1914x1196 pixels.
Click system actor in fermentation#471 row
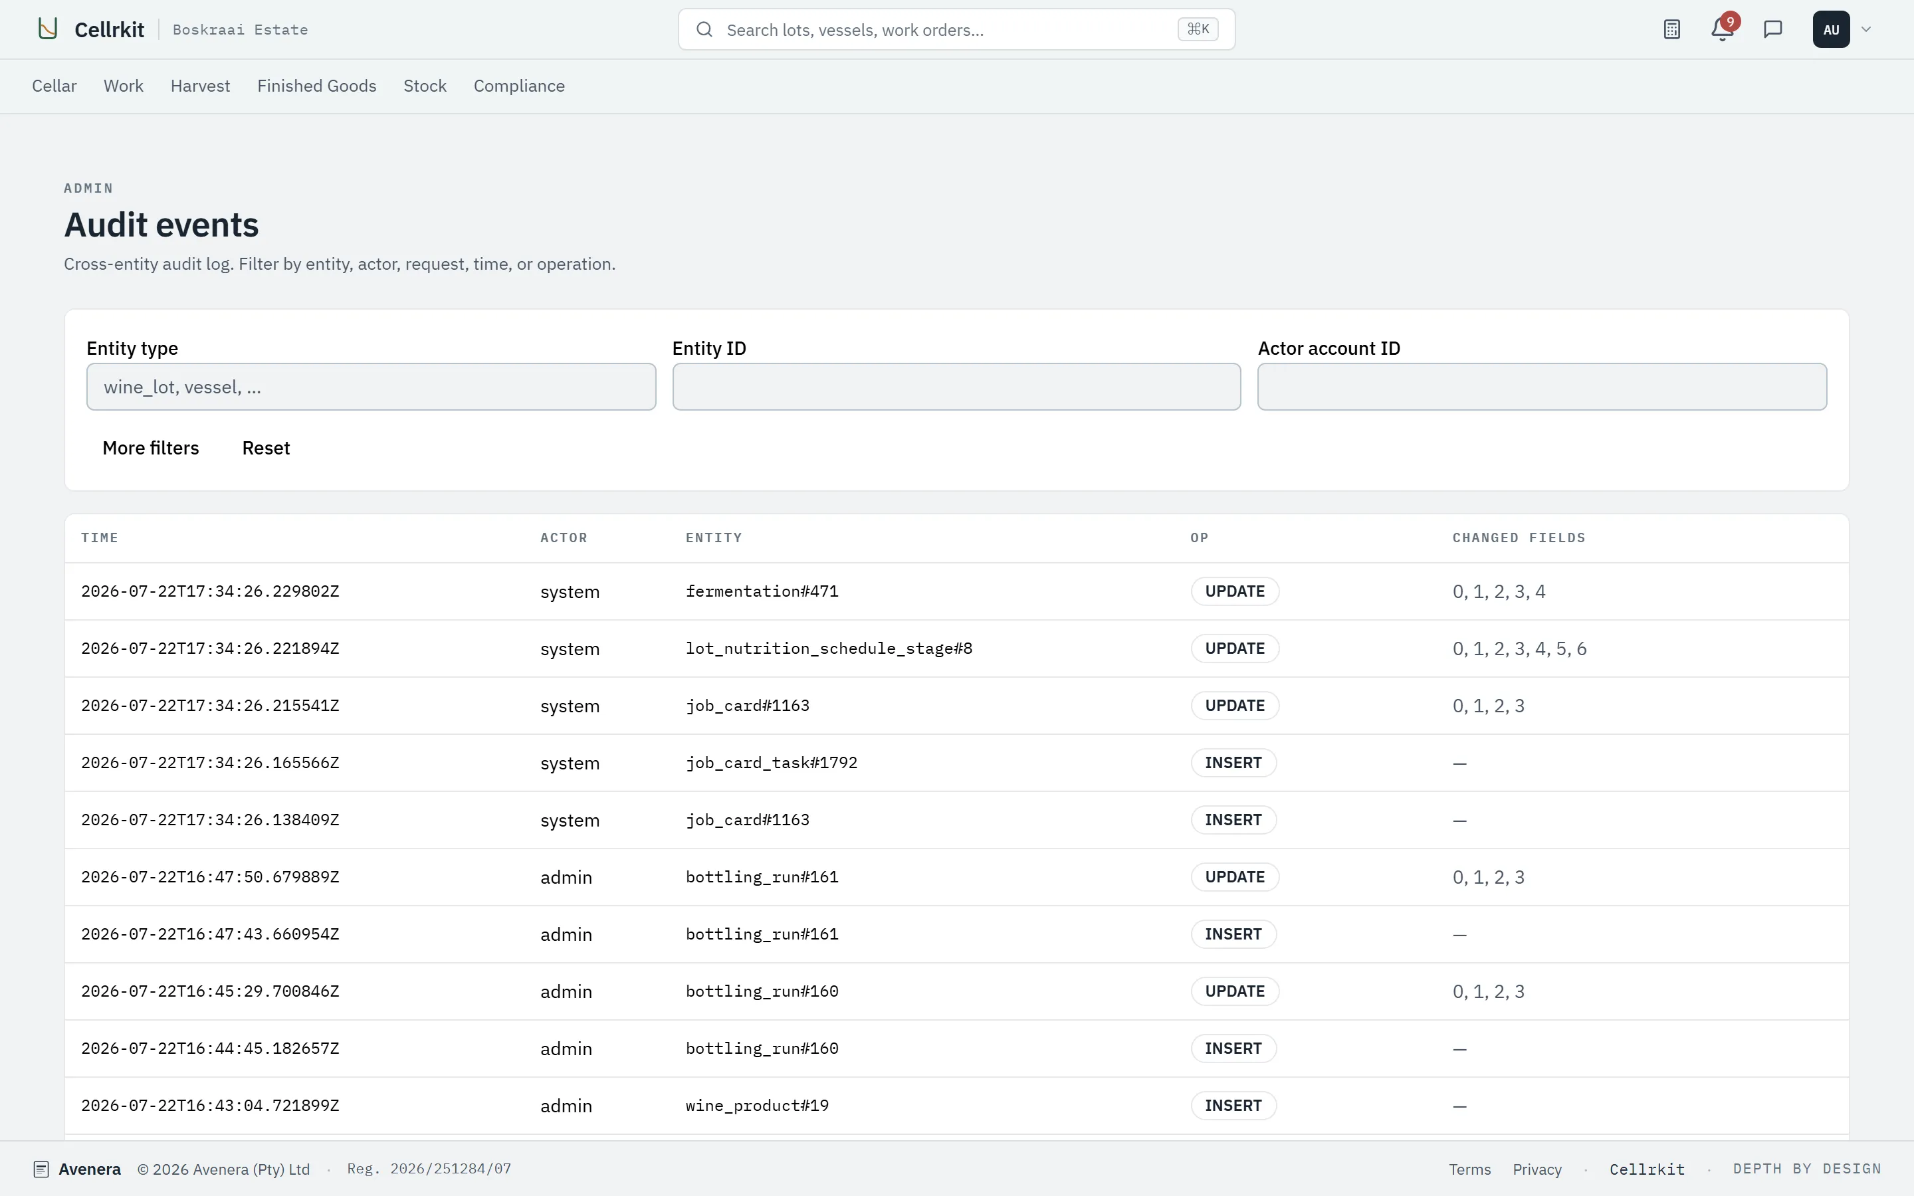tap(570, 591)
